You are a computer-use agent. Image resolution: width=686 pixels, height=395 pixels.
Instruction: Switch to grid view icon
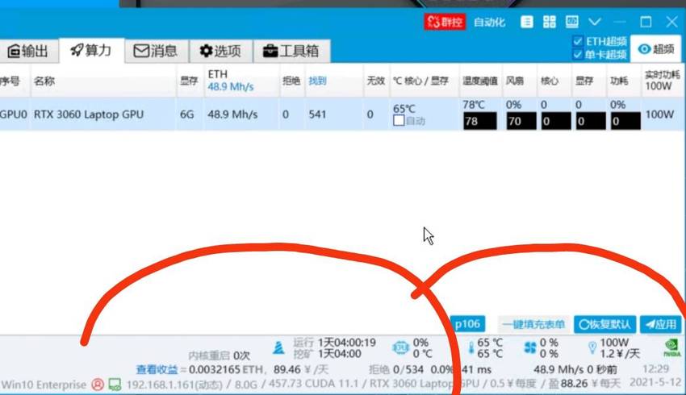550,22
